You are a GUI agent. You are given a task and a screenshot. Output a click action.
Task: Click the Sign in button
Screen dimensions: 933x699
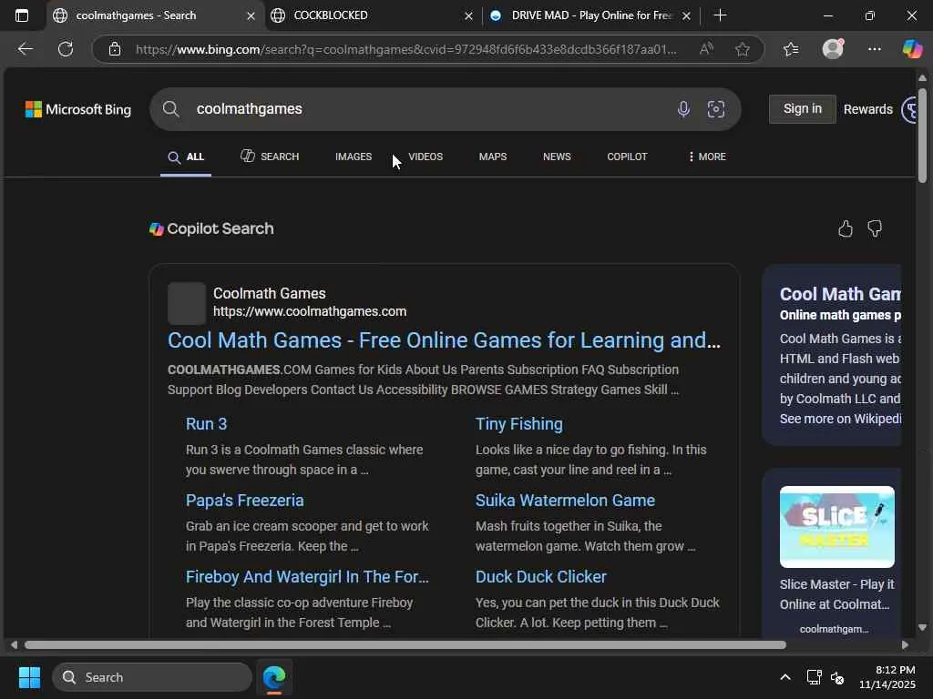(x=802, y=109)
